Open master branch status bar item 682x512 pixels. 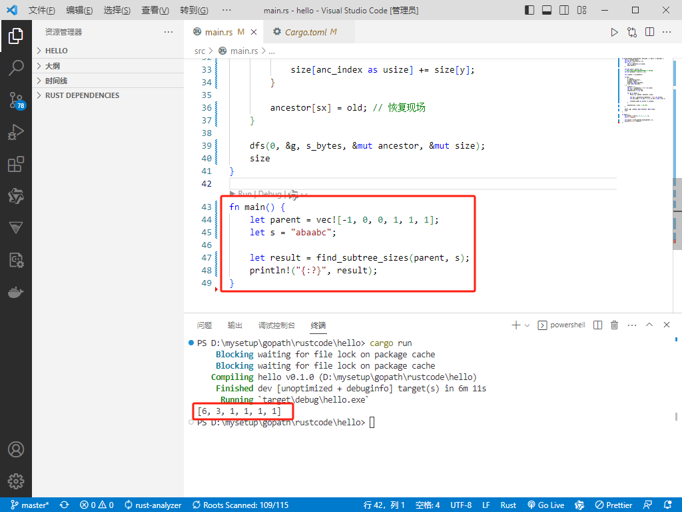29,505
